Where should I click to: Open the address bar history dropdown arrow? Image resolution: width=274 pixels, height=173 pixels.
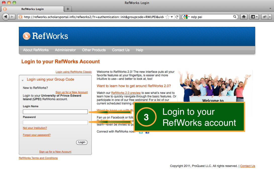172,17
